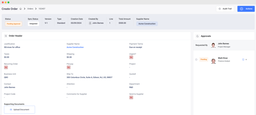
Task: Click the Finance Analyst role text
Action: click(224, 61)
